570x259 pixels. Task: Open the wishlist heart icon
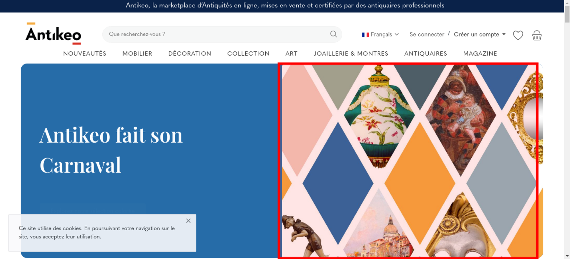click(x=518, y=35)
